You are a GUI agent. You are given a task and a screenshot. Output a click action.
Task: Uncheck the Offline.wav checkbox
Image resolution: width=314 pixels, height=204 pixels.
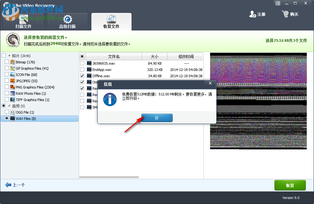(x=82, y=75)
